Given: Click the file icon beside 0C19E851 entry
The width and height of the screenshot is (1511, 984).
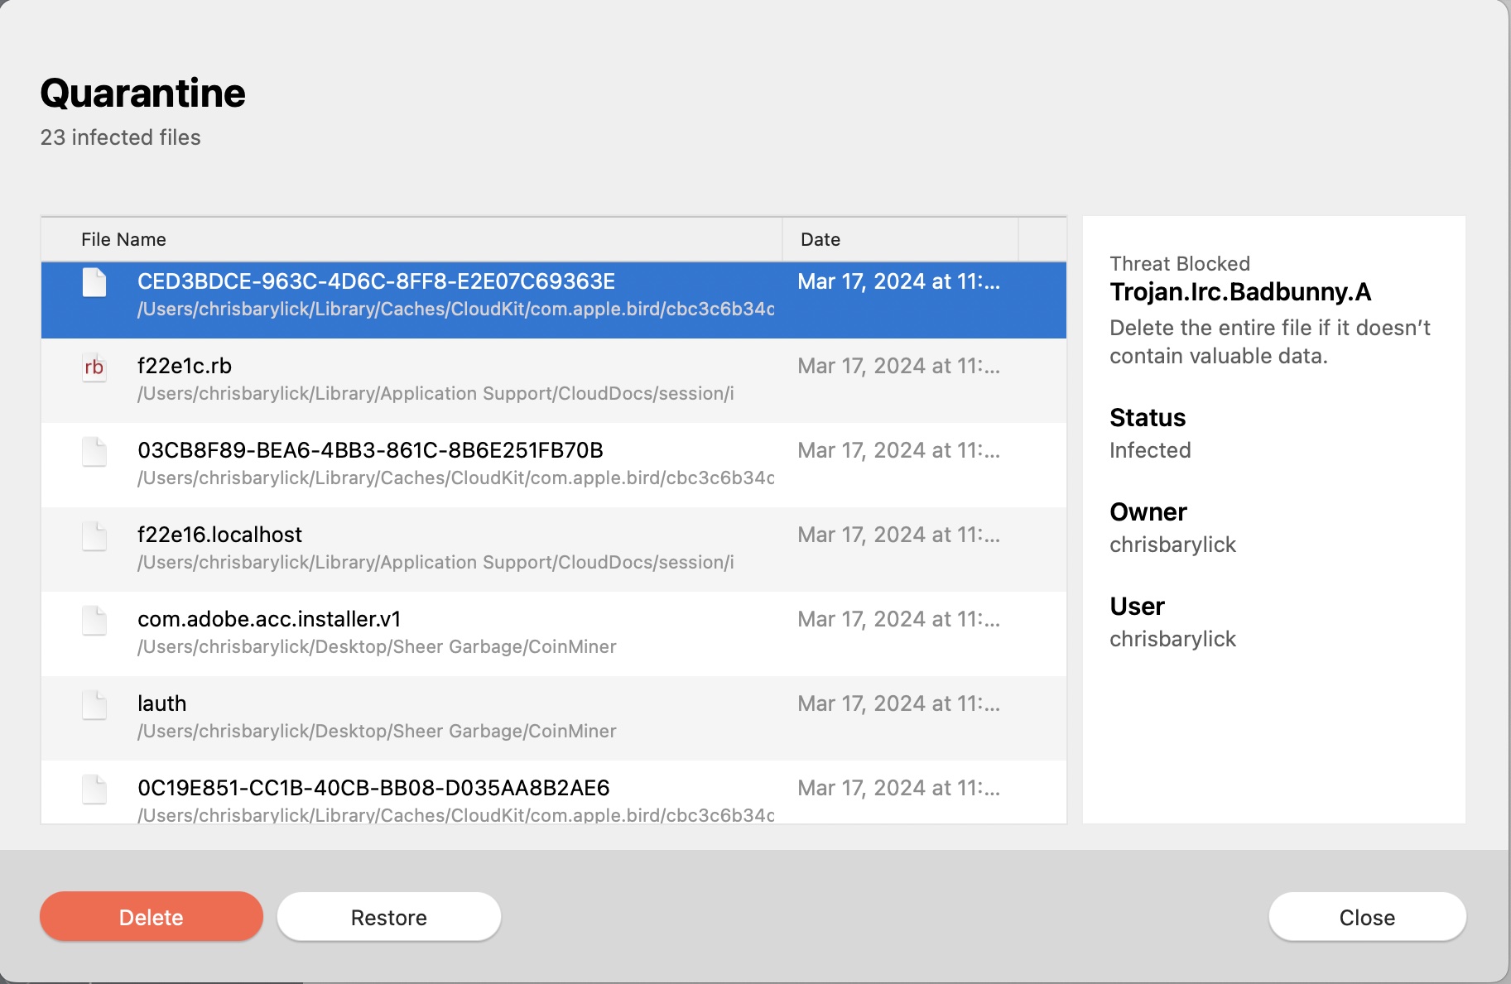Looking at the screenshot, I should click(94, 790).
